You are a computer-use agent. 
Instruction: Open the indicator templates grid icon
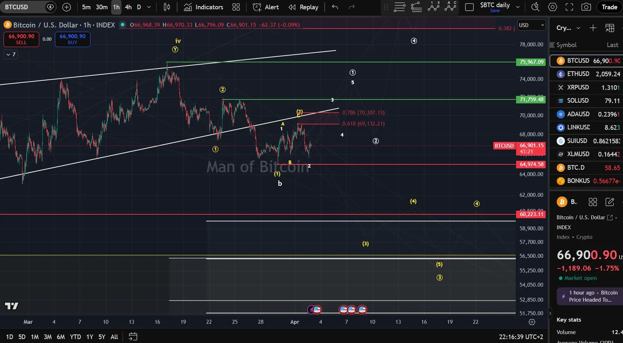(x=236, y=7)
